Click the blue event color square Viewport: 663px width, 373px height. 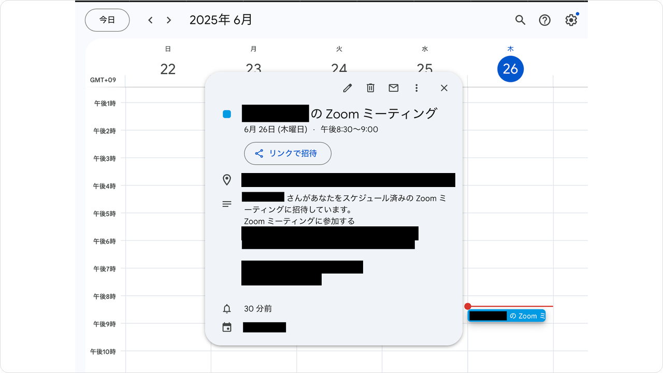(227, 114)
